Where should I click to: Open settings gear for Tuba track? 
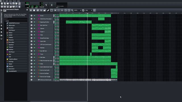(32, 35)
